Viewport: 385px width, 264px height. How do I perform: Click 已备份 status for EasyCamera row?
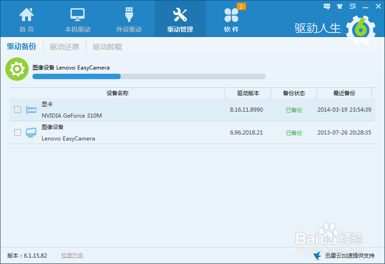294,133
